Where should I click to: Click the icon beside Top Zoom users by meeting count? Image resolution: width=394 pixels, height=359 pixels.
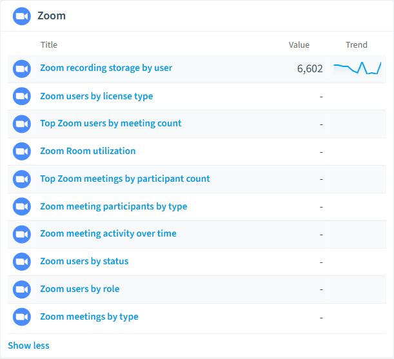(x=22, y=124)
